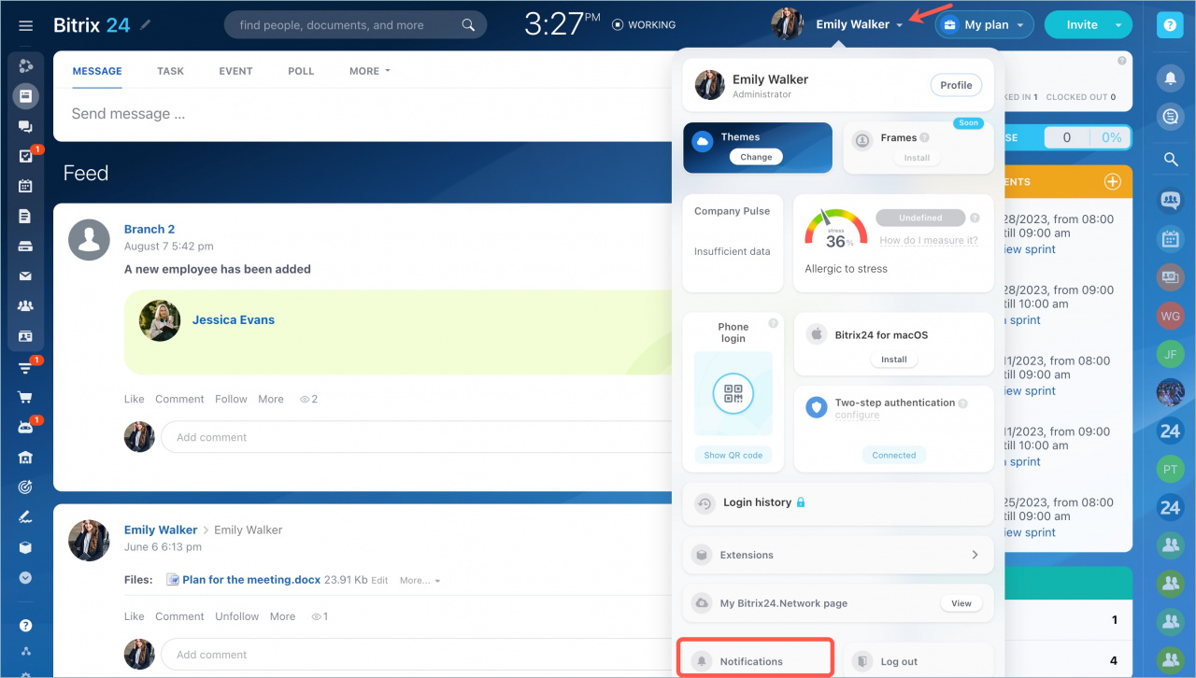Toggle the WORKING status indicator

point(643,25)
